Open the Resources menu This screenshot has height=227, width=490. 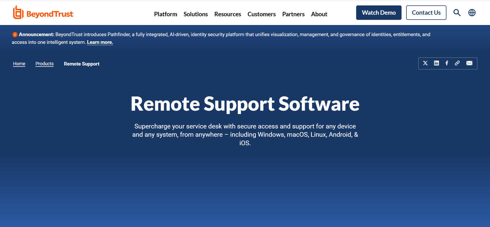click(228, 14)
